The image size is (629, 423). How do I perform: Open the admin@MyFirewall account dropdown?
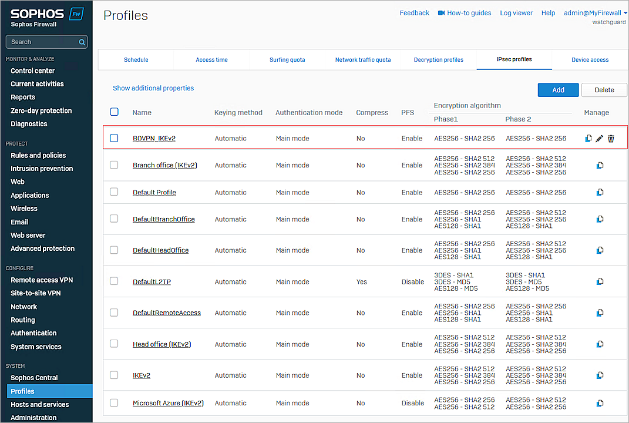point(595,13)
